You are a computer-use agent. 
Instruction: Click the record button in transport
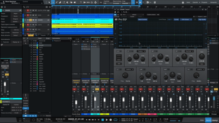click(x=111, y=120)
